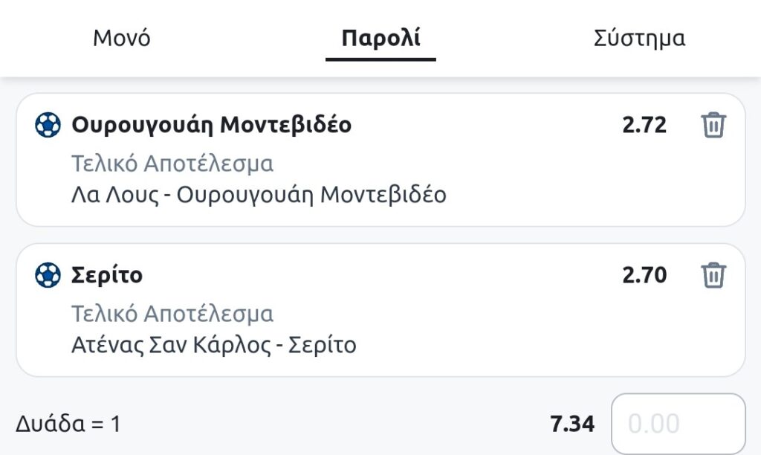Delete the Ουρουγουάη Μοντεβιδέο selection with trash icon
761x455 pixels.
pos(713,126)
